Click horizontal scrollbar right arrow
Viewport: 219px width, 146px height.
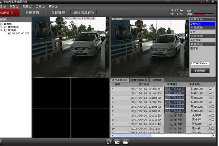[213, 135]
